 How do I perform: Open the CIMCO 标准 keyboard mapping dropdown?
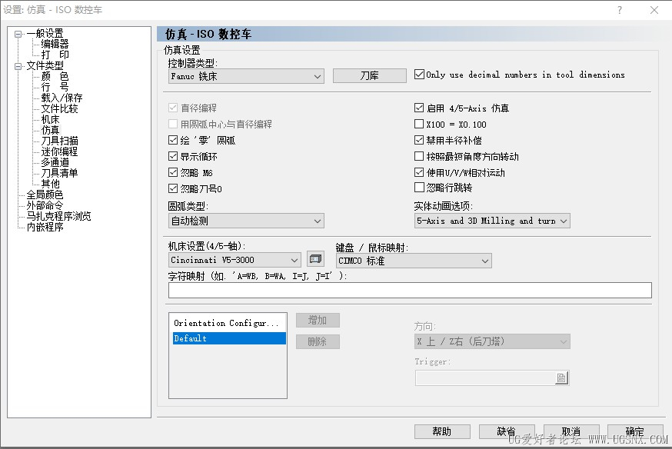pyautogui.click(x=484, y=261)
